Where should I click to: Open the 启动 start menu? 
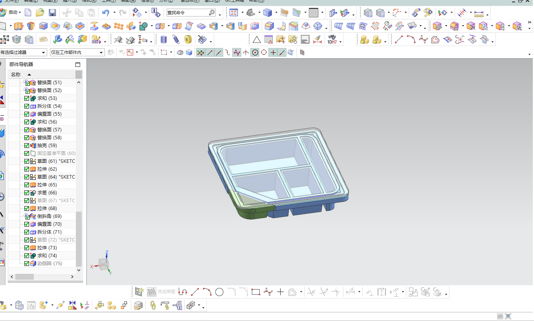pos(11,13)
